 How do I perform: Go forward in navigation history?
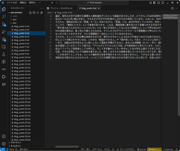57,3
